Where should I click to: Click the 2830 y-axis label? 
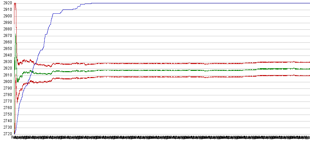(x=7, y=62)
